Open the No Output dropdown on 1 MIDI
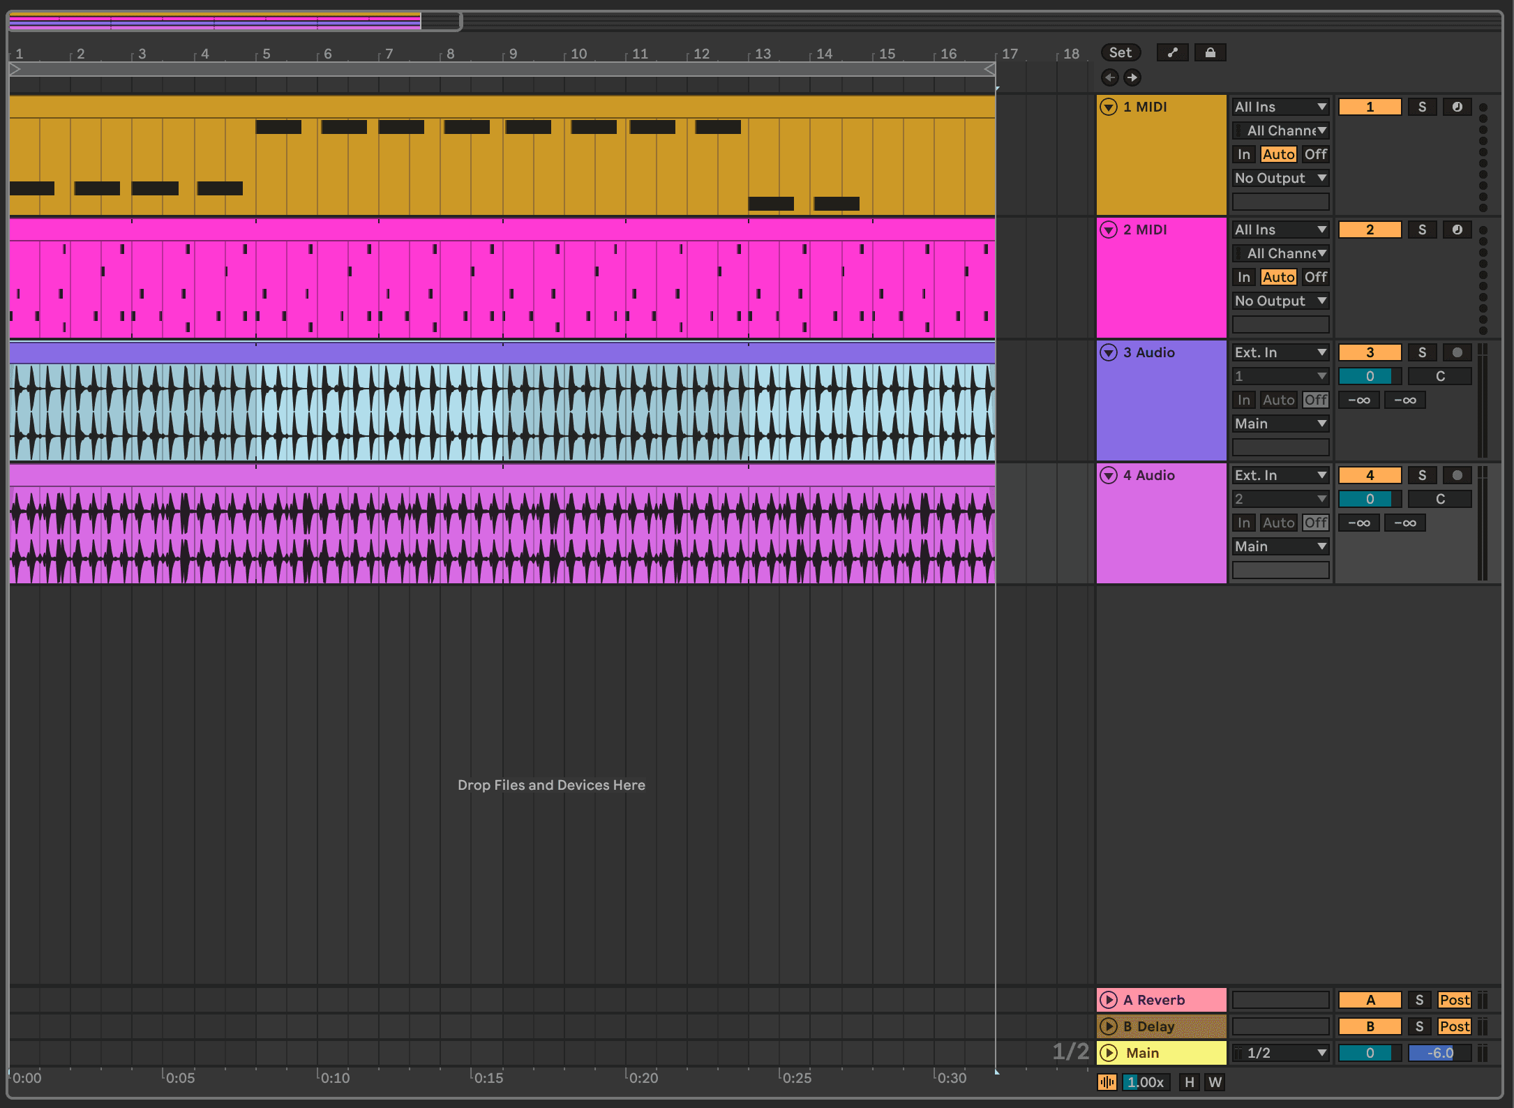This screenshot has width=1514, height=1108. 1280,178
